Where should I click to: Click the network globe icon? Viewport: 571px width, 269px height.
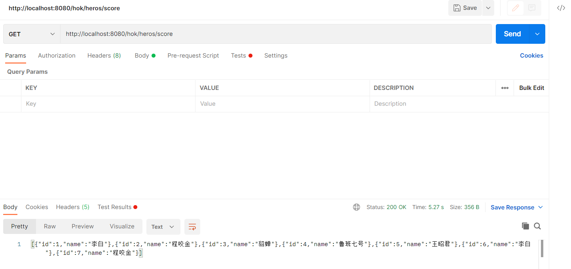pos(357,207)
